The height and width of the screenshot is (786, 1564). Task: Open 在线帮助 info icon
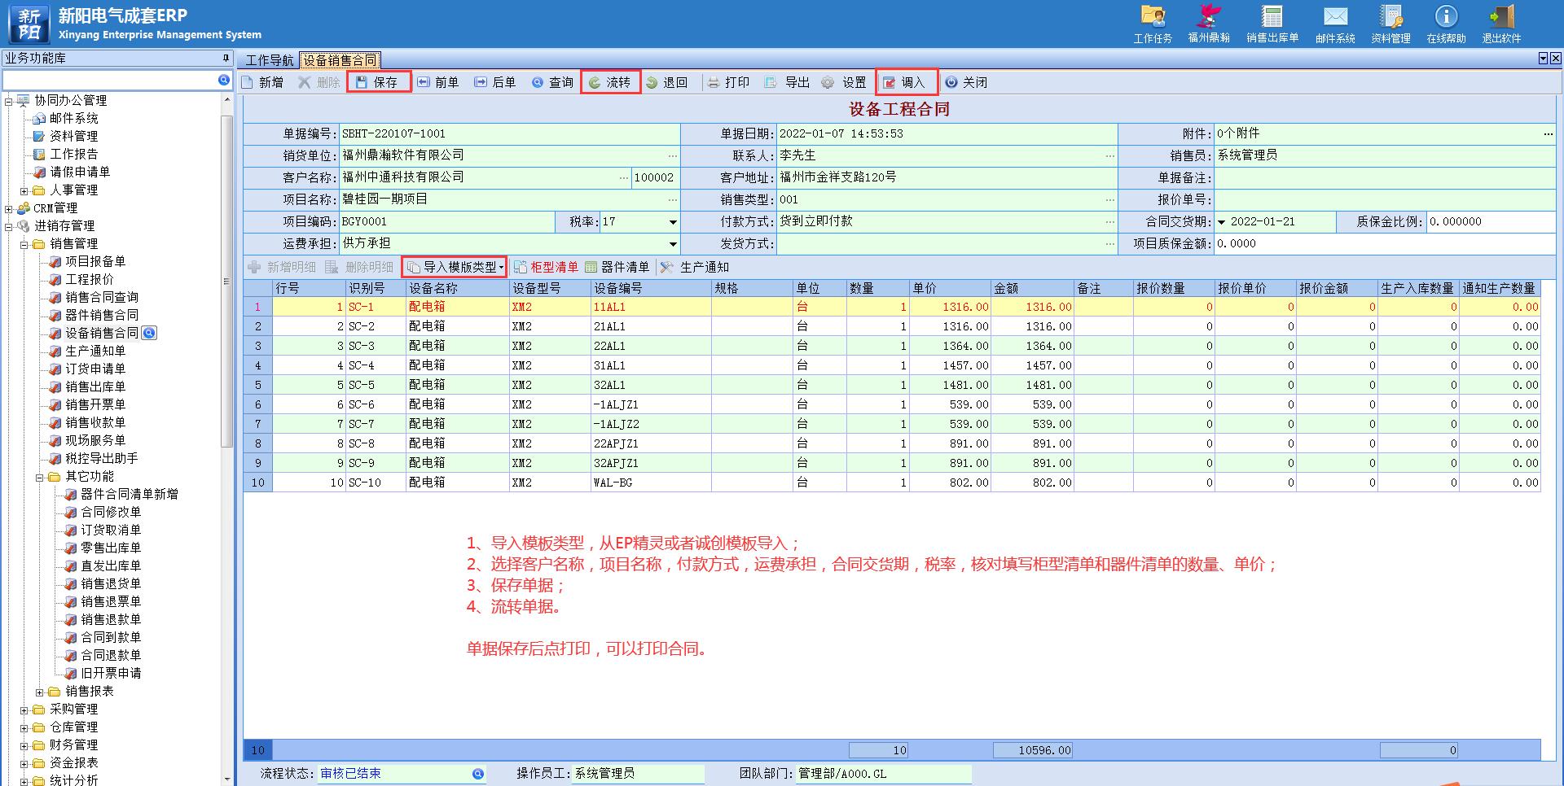point(1446,24)
